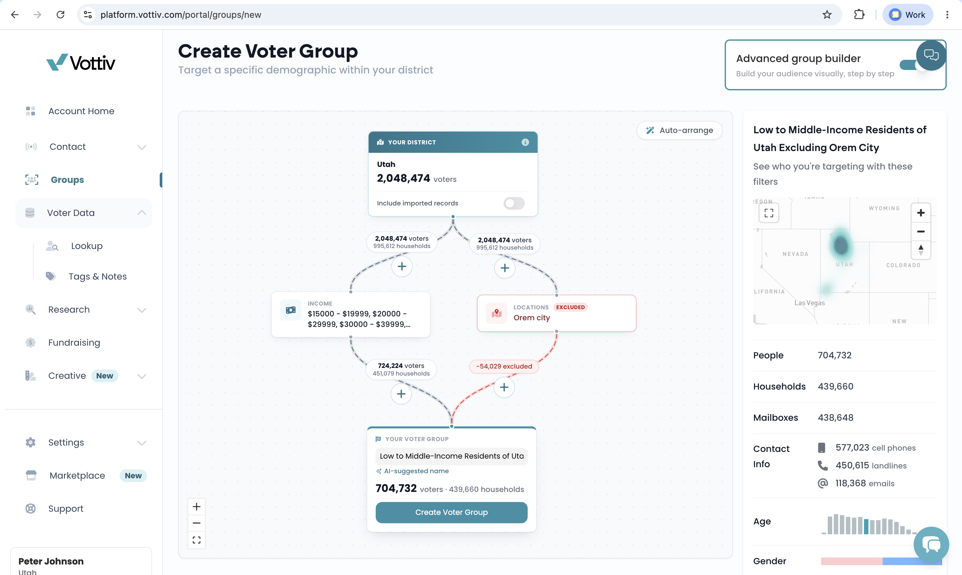Screen dimensions: 962x575
Task: Add filter below the 724,224 voters label
Action: 401,394
